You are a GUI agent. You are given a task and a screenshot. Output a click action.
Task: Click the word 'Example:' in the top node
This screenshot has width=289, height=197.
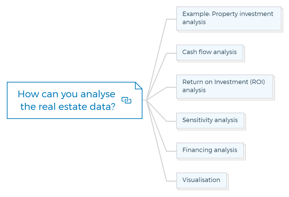(x=196, y=14)
